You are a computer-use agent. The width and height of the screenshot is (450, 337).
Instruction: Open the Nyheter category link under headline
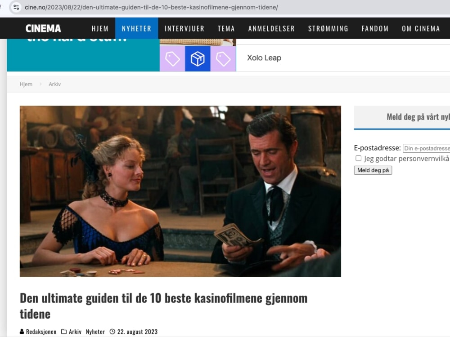[x=95, y=332]
